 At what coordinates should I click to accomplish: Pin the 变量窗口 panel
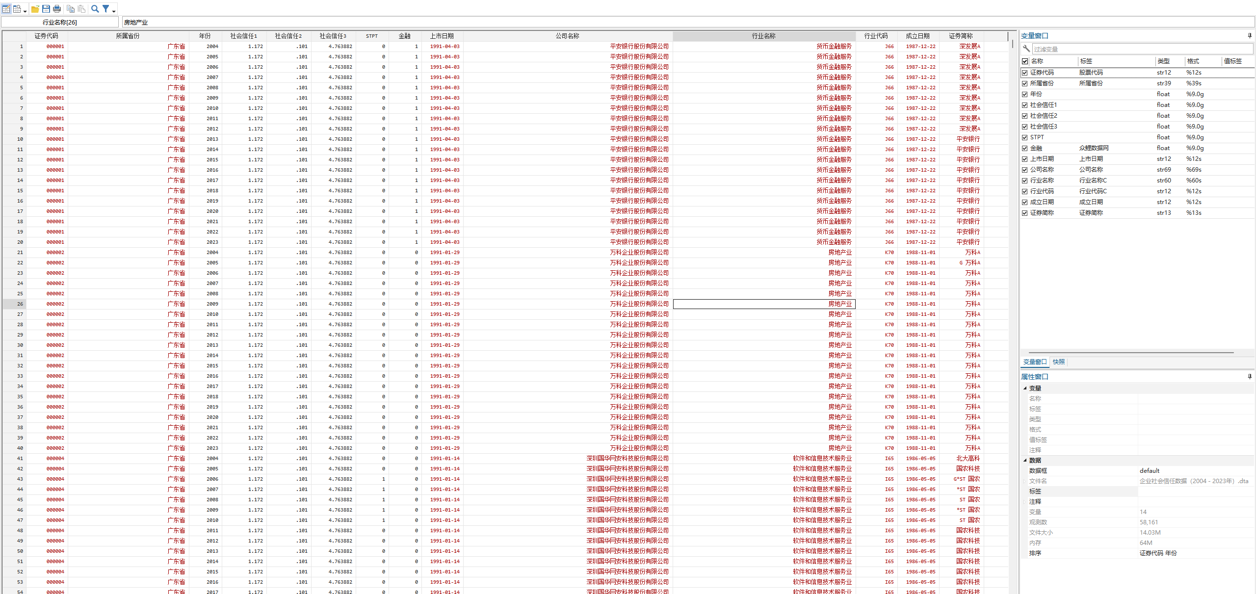(x=1250, y=35)
